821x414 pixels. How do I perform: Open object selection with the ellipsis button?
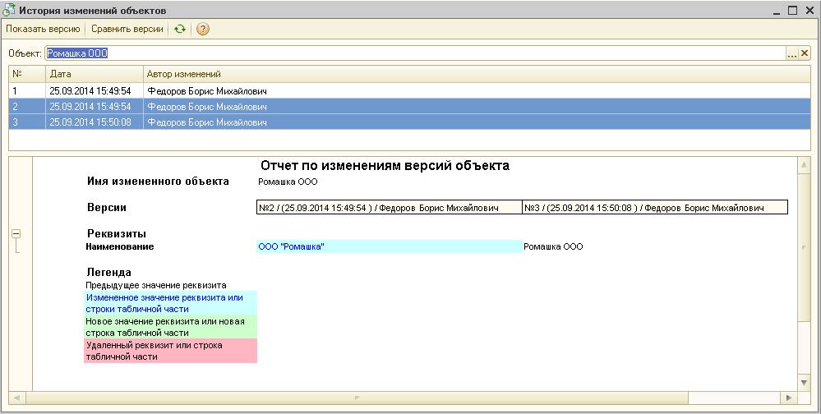(792, 53)
